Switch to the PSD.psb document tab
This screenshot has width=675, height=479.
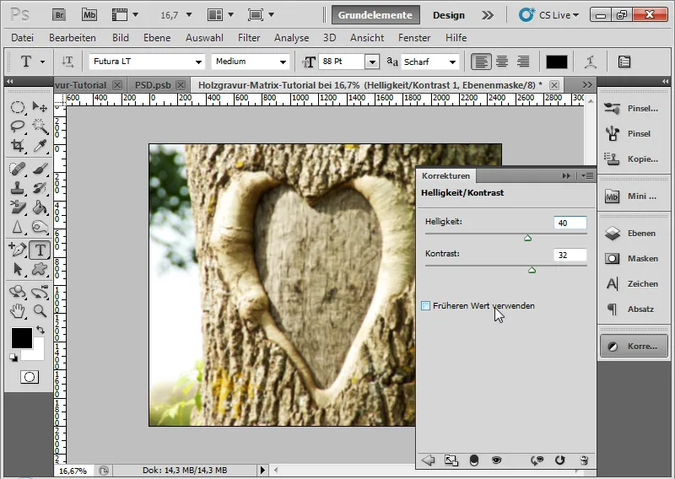[158, 85]
